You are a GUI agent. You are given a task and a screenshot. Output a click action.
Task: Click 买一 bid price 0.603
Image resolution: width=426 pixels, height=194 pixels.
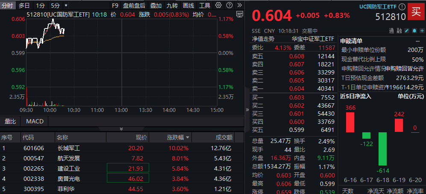[297, 97]
